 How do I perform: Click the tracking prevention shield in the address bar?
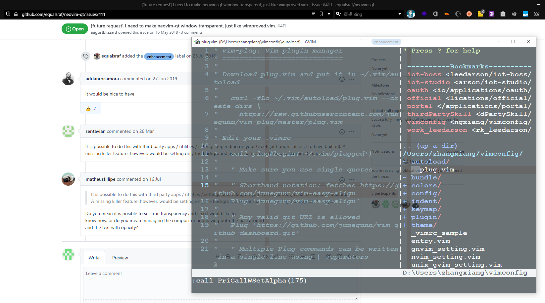8,14
